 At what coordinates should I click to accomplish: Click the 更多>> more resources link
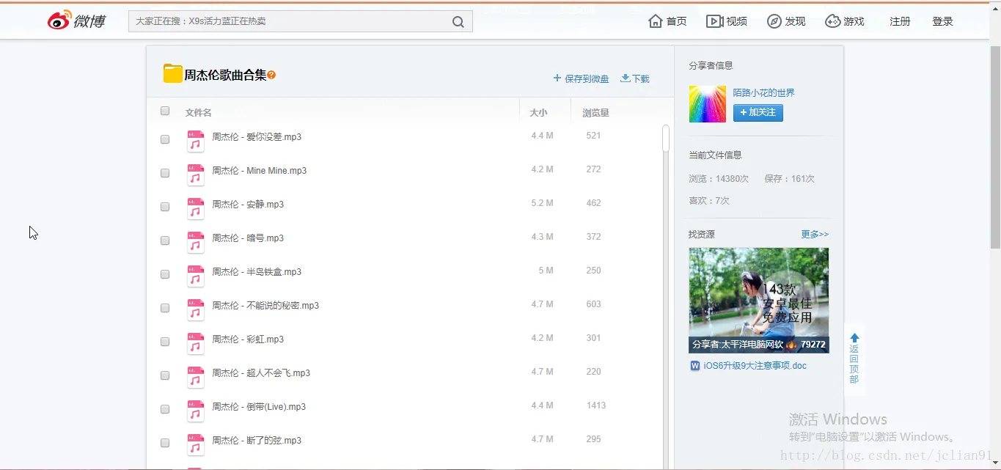(x=815, y=234)
